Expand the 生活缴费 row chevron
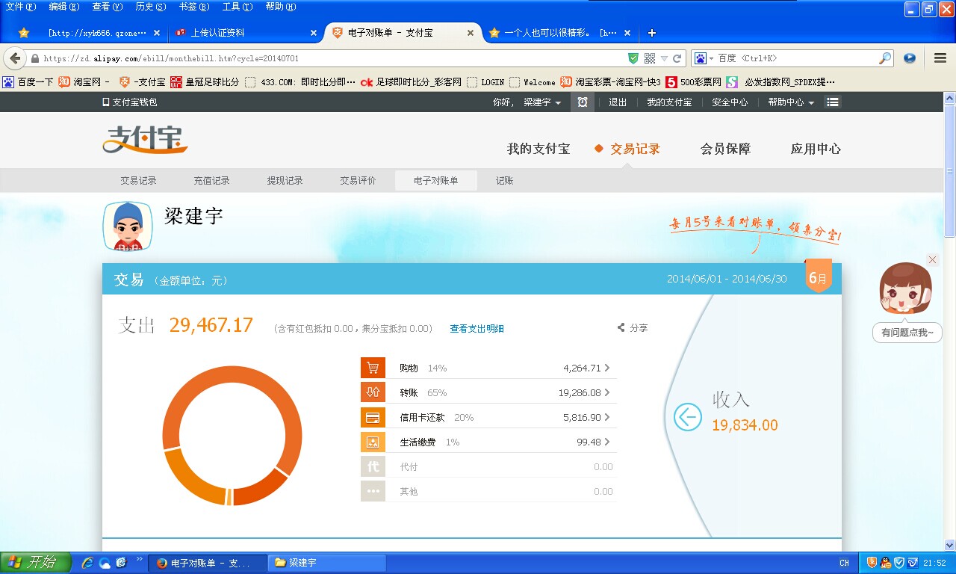The height and width of the screenshot is (574, 956). (607, 442)
